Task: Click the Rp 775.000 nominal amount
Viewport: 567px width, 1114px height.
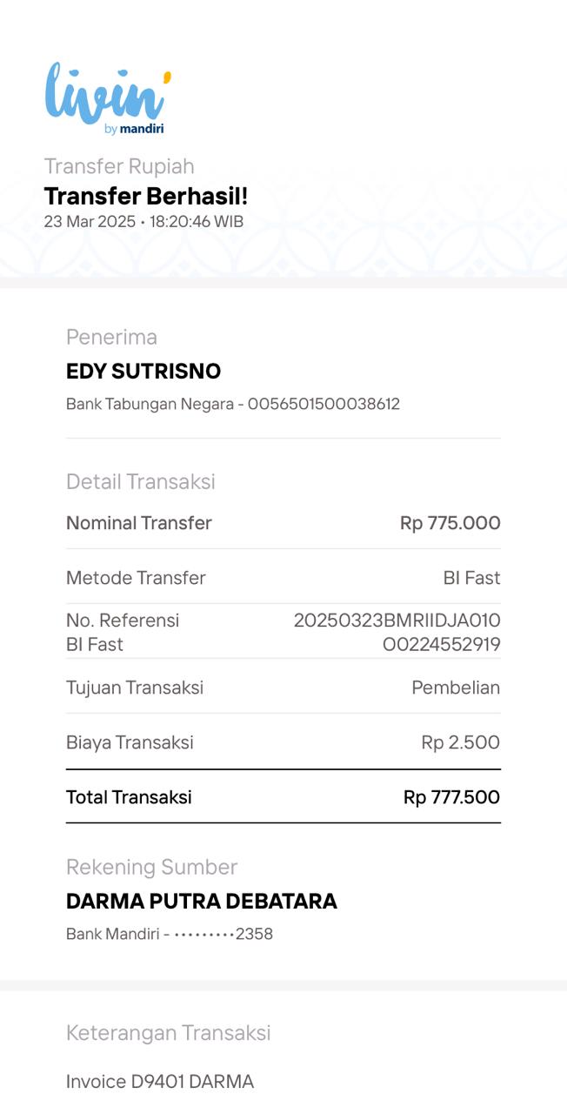Action: [x=450, y=523]
